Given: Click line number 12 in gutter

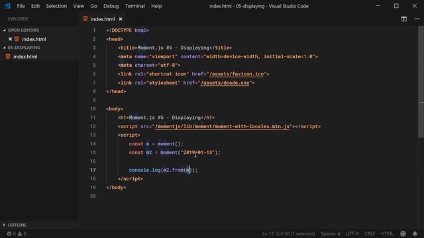Looking at the screenshot, I should 93,126.
